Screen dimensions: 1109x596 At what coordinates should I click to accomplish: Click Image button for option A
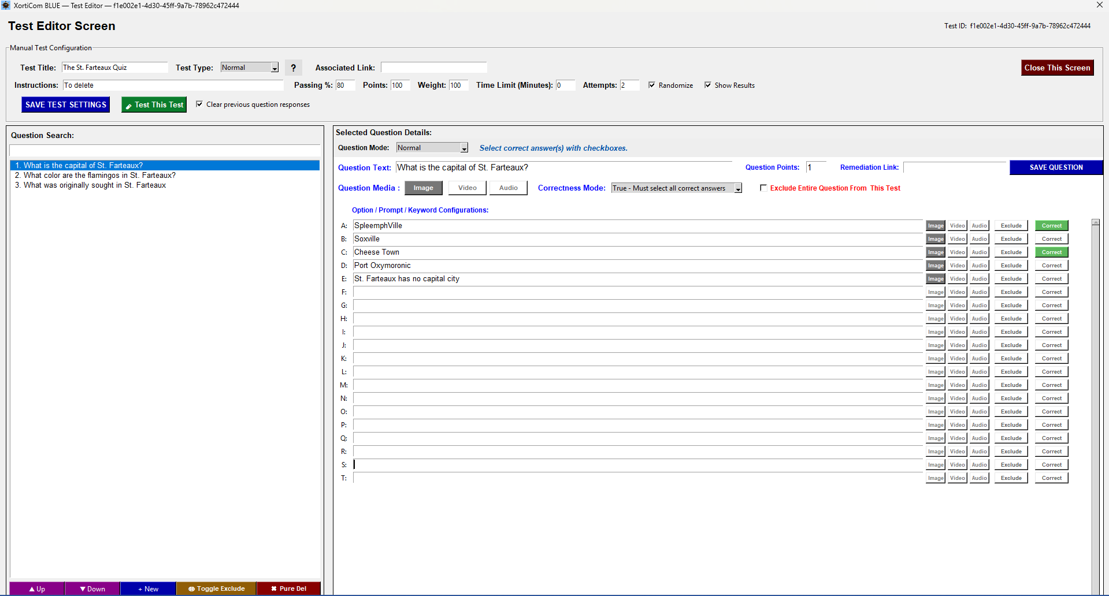coord(936,226)
